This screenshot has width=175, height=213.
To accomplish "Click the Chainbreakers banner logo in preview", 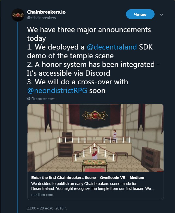I will coord(95,116).
